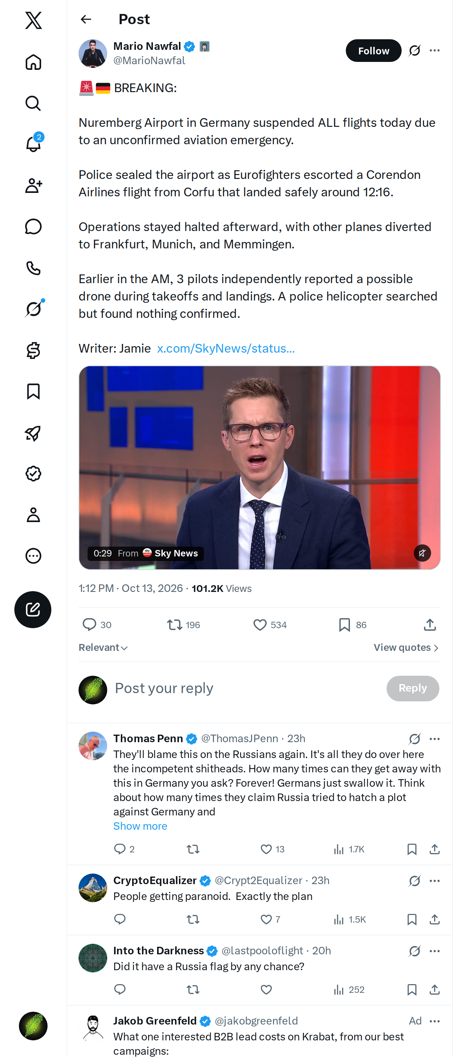
Task: Open the Verified Orgs badge sidebar icon
Action: 33,473
